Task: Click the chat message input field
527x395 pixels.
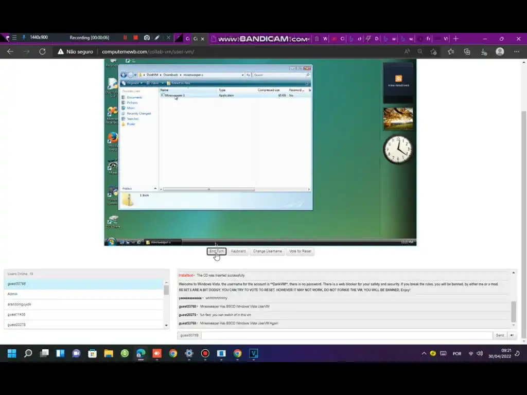Action: pos(347,335)
